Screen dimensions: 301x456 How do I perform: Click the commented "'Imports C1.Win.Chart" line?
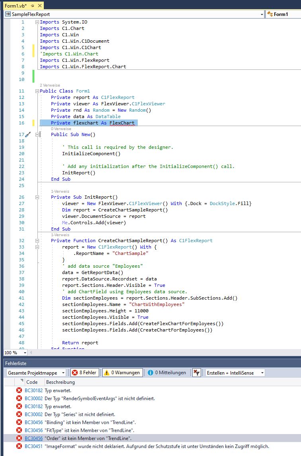(69, 54)
